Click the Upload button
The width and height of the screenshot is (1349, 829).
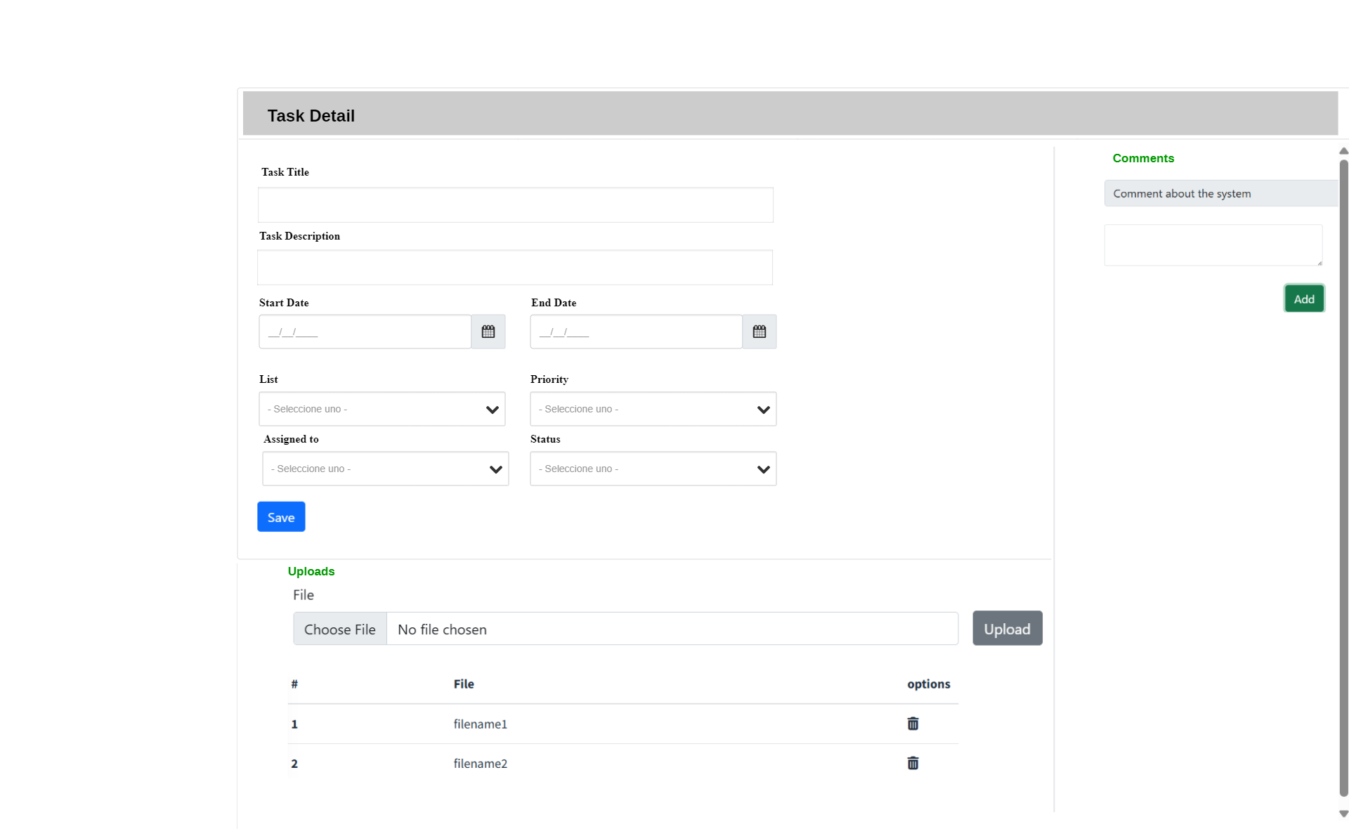click(1007, 628)
